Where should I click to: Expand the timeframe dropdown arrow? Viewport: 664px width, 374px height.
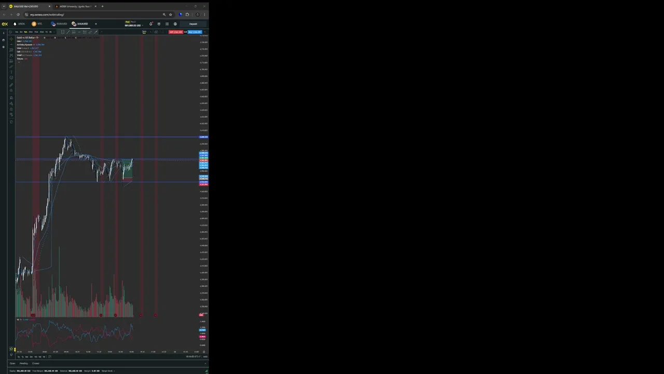click(54, 32)
